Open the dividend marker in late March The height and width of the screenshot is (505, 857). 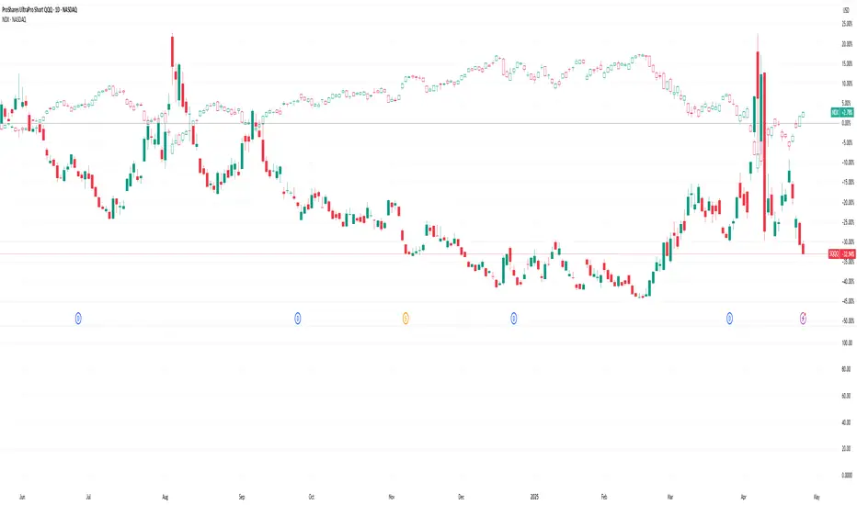729,319
